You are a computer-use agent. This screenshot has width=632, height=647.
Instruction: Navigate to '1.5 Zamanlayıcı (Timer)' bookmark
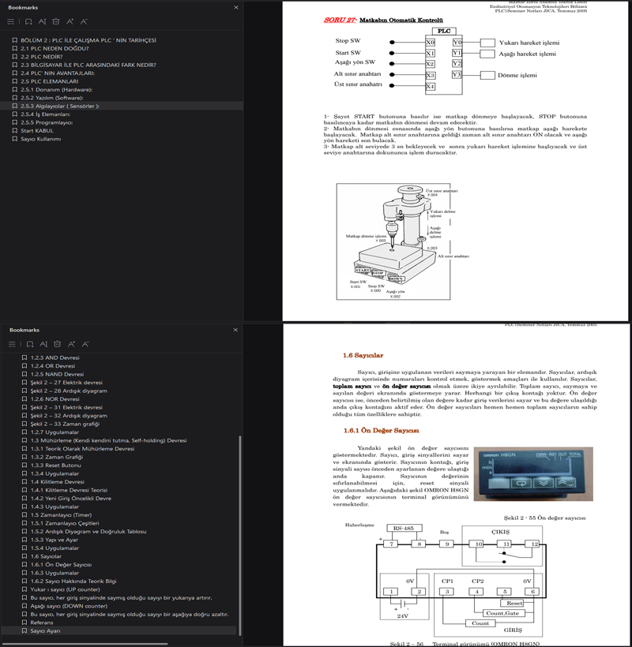point(61,515)
